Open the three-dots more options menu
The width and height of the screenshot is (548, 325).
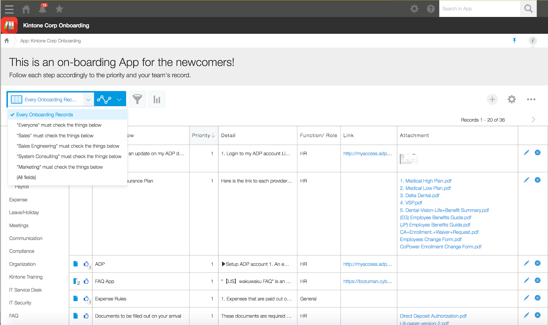tap(531, 99)
